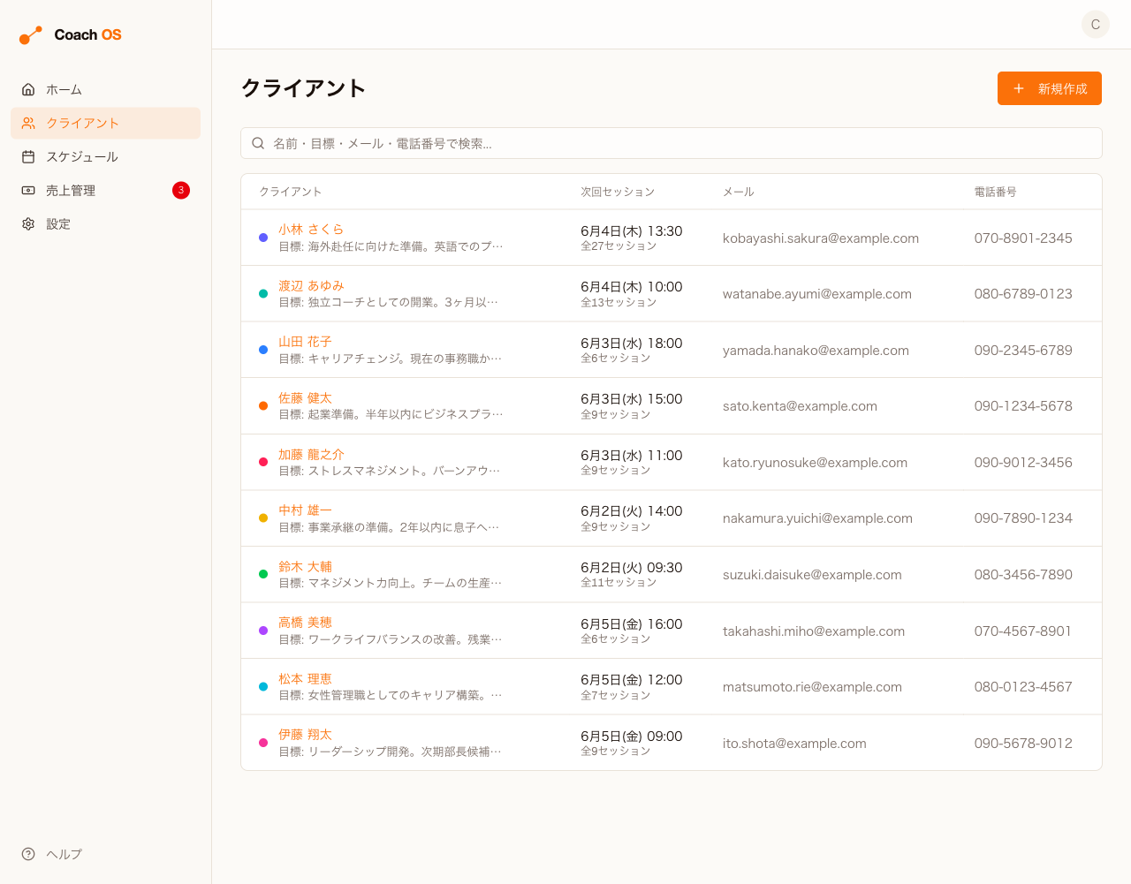
Task: Click the status dot for 渡辺 あゆみ
Action: point(263,293)
